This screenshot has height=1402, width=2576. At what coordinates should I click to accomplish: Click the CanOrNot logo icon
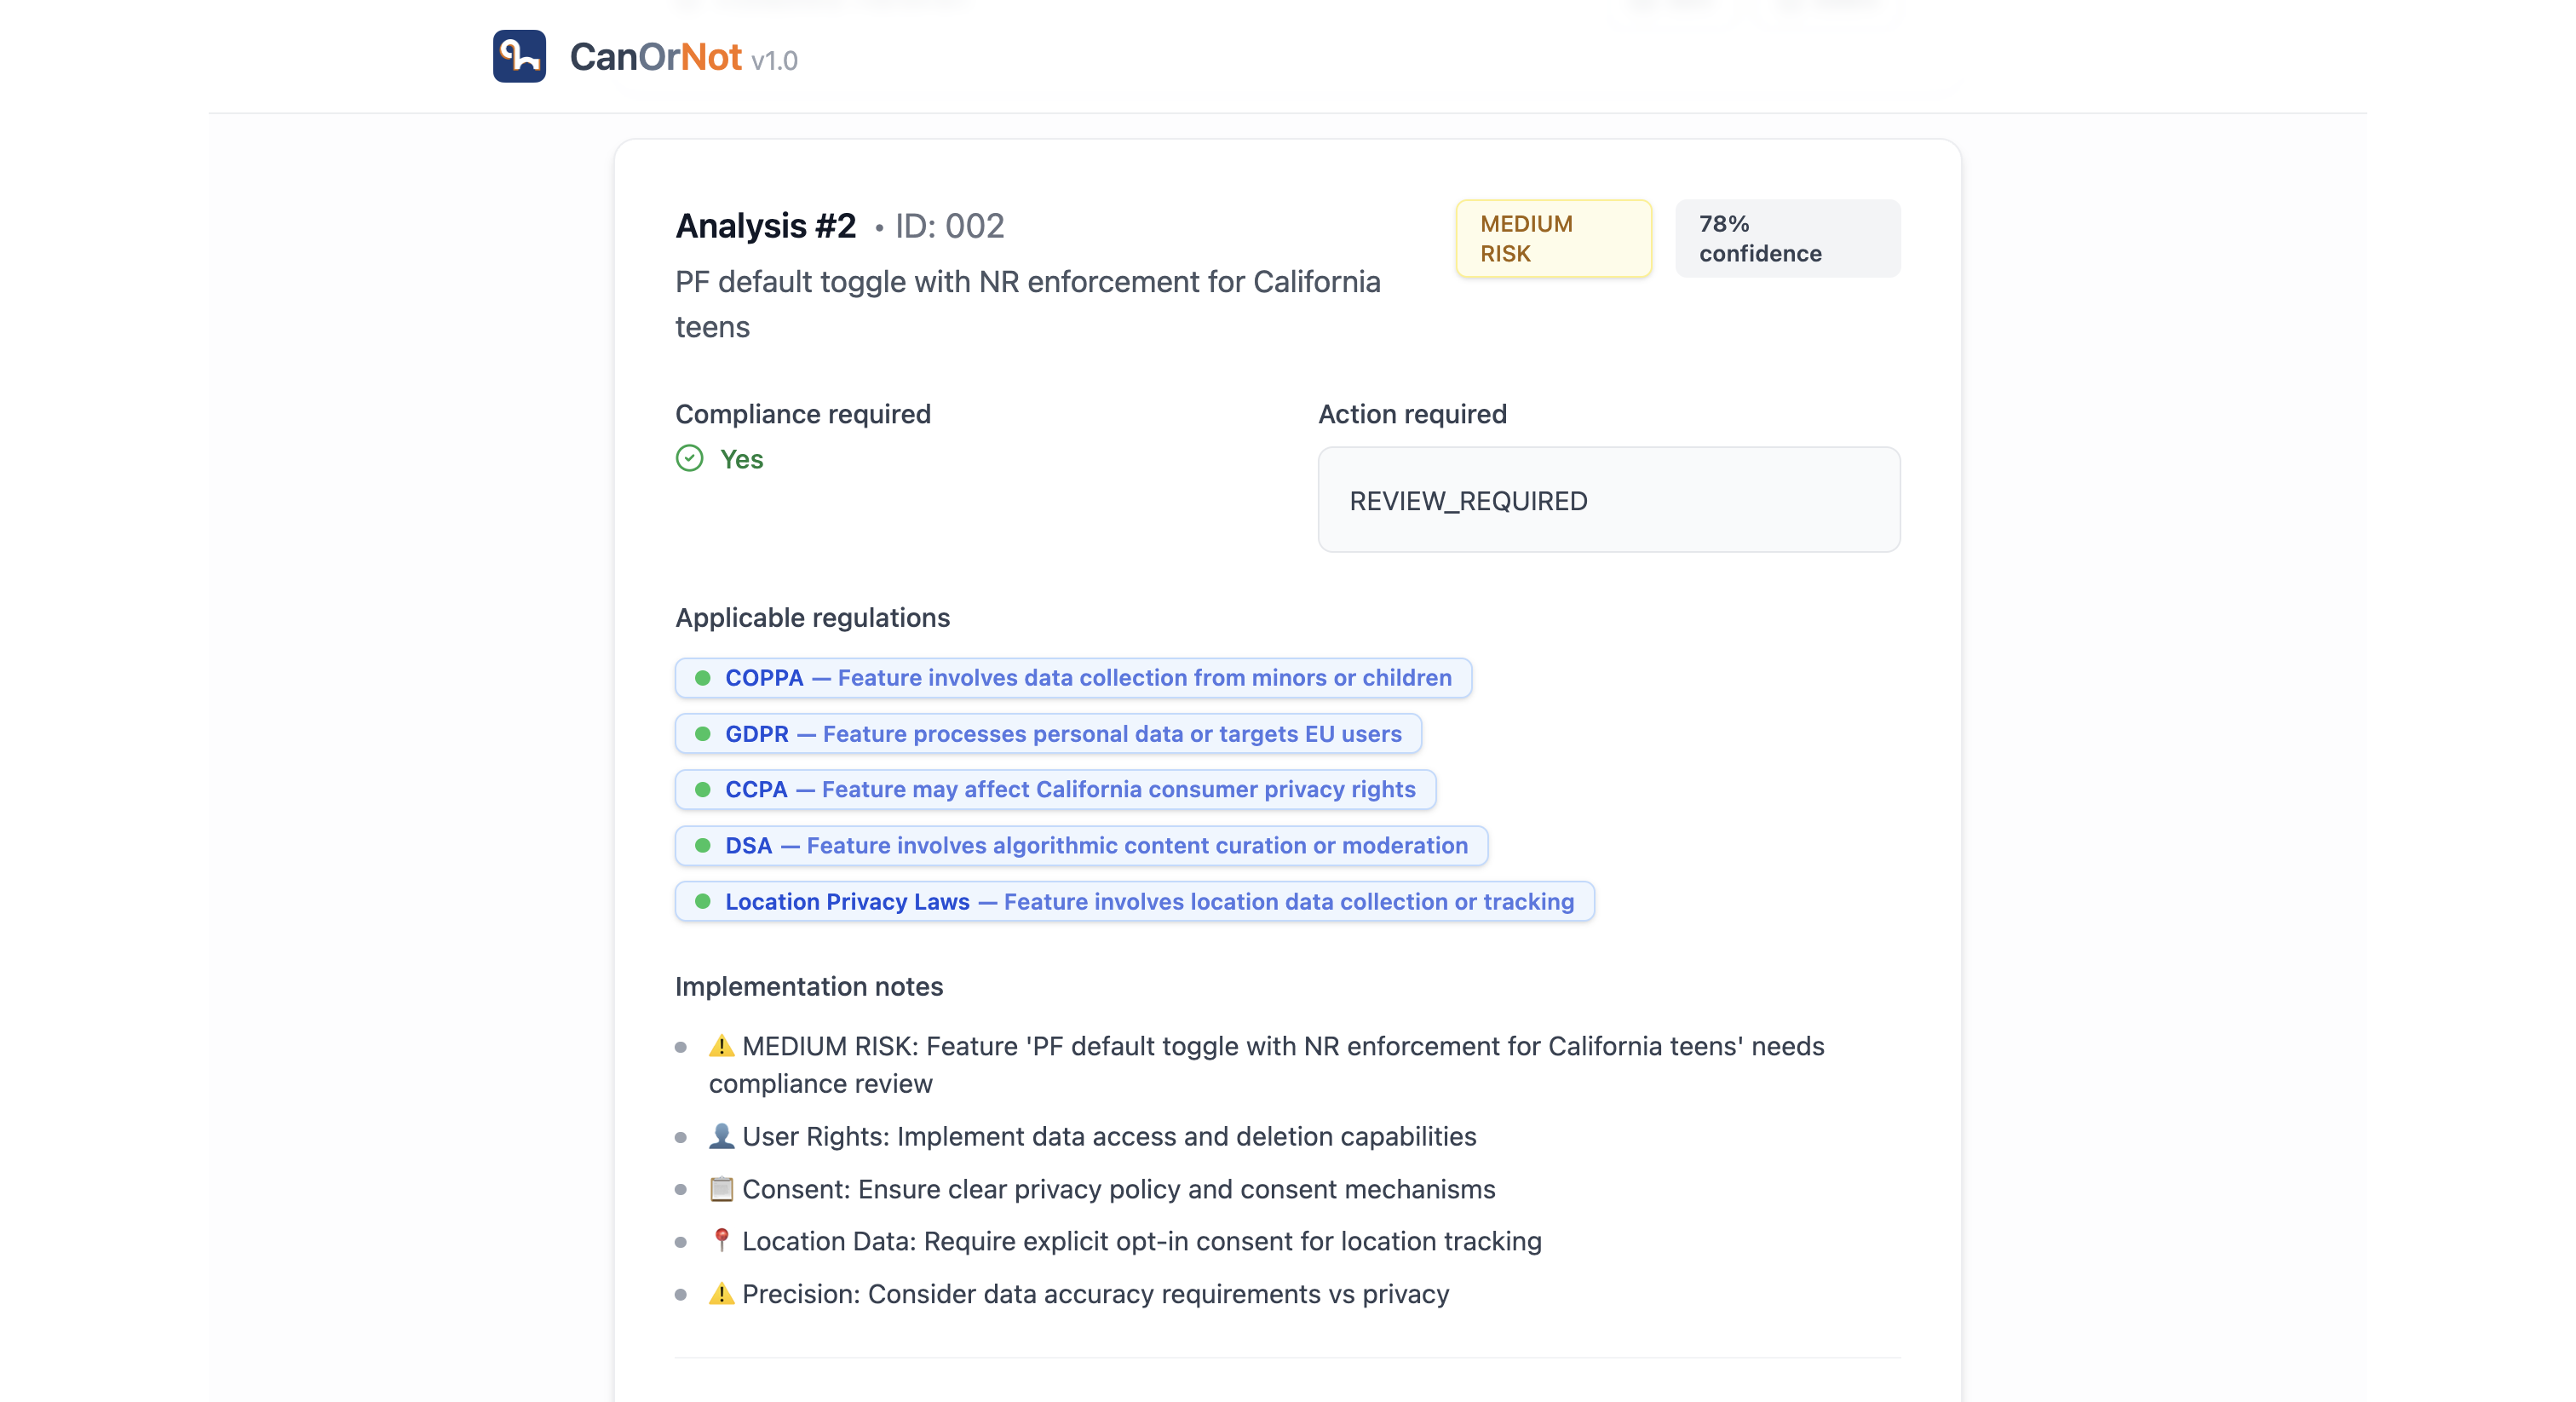pos(519,56)
